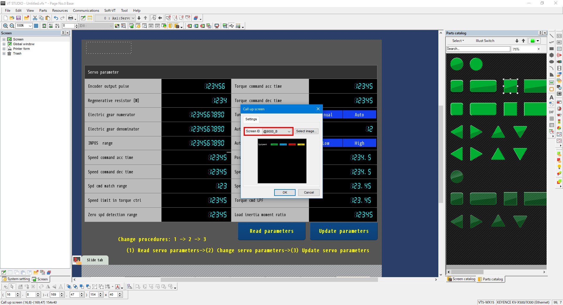The height and width of the screenshot is (305, 563).
Task: Click the Parts catalog Search field
Action: (478, 49)
